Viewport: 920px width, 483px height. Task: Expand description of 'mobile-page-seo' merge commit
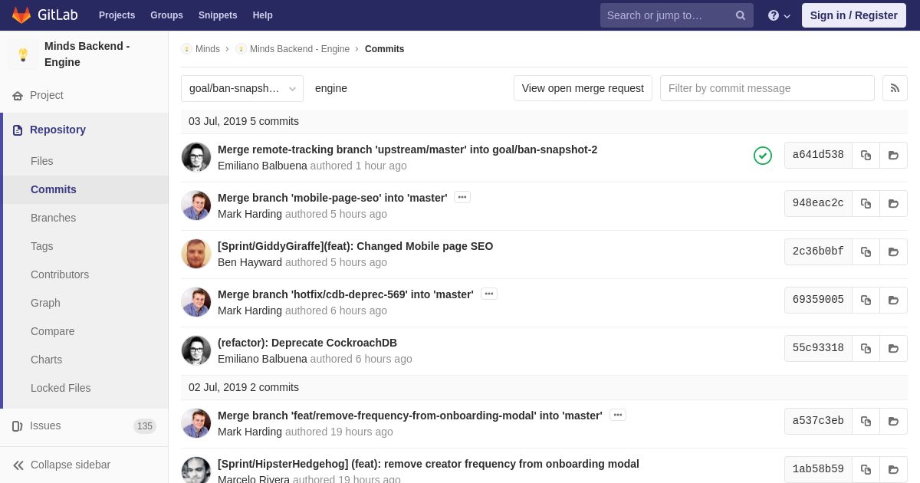point(462,197)
